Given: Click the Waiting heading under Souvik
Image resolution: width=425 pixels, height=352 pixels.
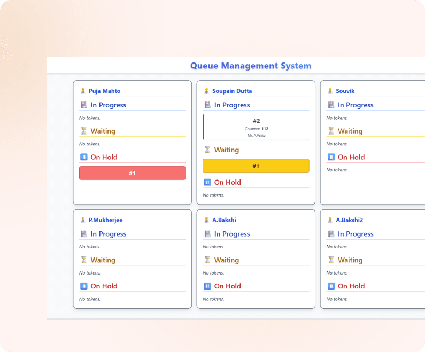Looking at the screenshot, I should click(x=350, y=131).
